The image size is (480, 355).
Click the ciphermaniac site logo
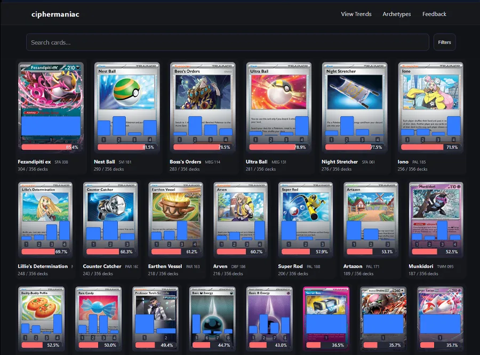click(55, 14)
